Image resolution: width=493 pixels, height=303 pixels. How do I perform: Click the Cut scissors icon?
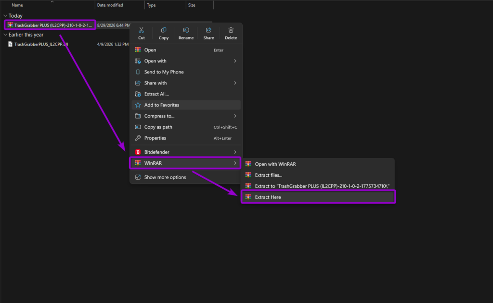[141, 30]
